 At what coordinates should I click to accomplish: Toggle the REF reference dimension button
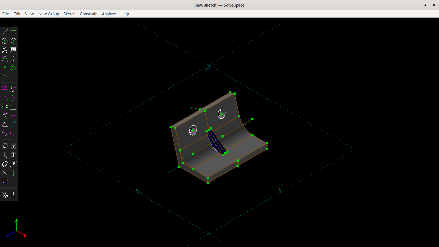pyautogui.click(x=13, y=133)
